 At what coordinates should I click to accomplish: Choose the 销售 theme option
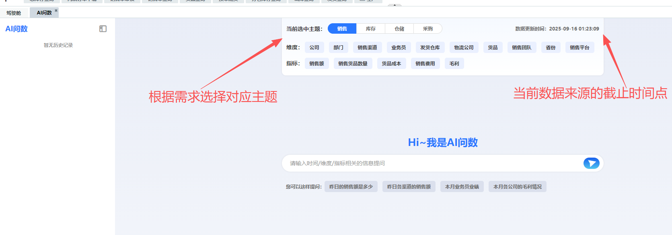[342, 29]
